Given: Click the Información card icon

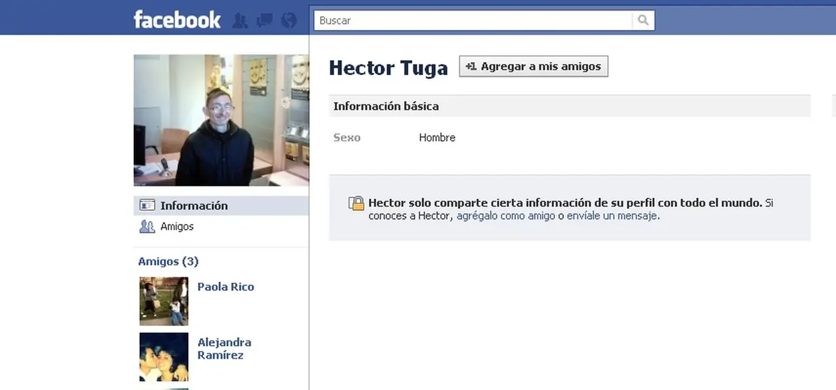Looking at the screenshot, I should [x=148, y=205].
